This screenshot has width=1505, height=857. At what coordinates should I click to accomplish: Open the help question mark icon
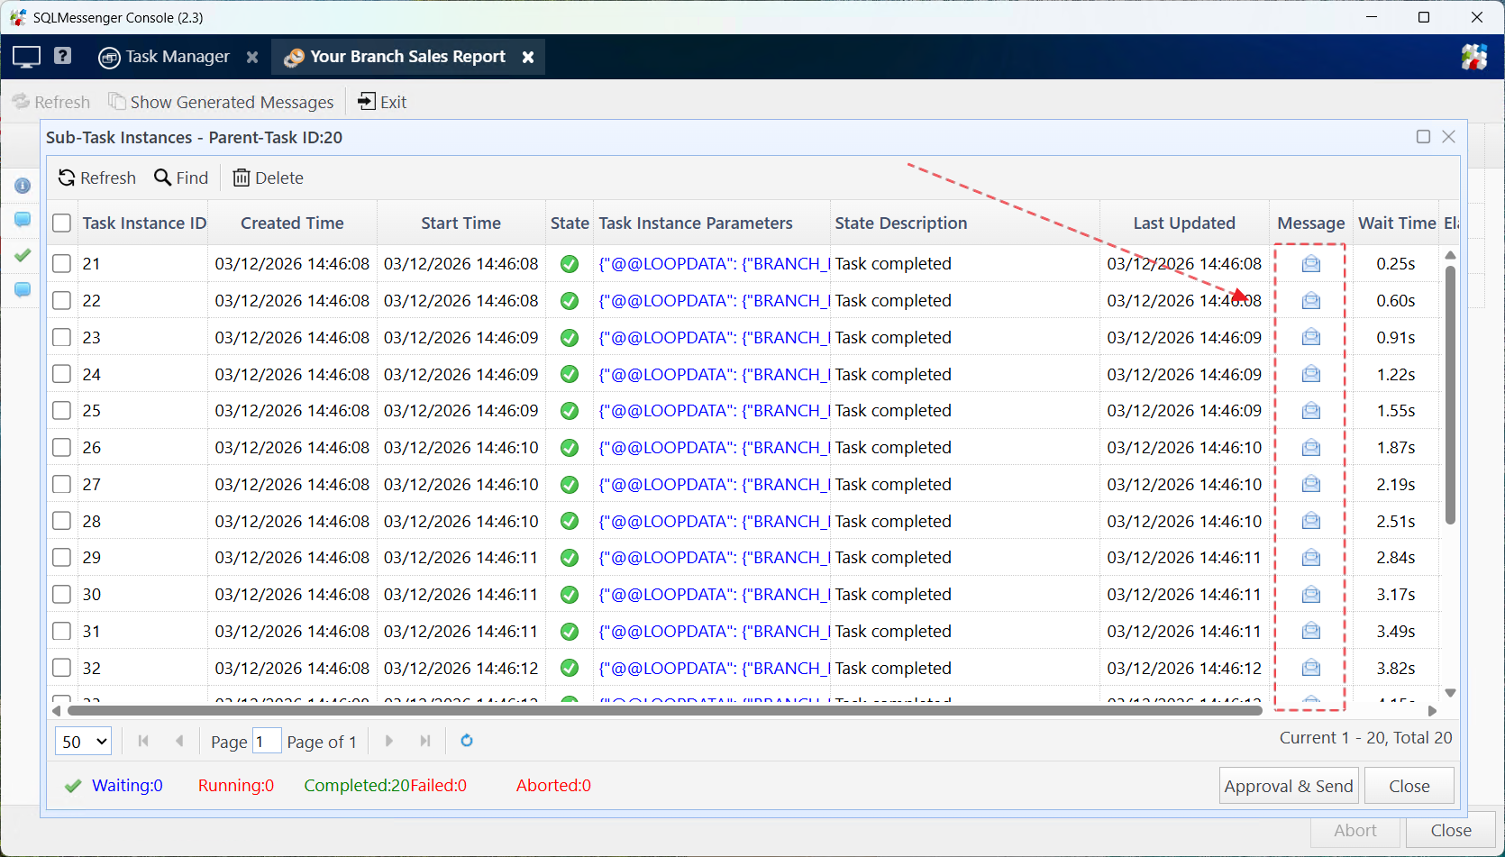click(62, 56)
